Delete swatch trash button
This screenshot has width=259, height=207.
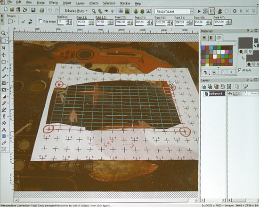[x=222, y=72]
